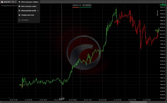This screenshot has width=167, height=103.
Task: Select the green buy marker at the right edge
Action: pos(156,30)
